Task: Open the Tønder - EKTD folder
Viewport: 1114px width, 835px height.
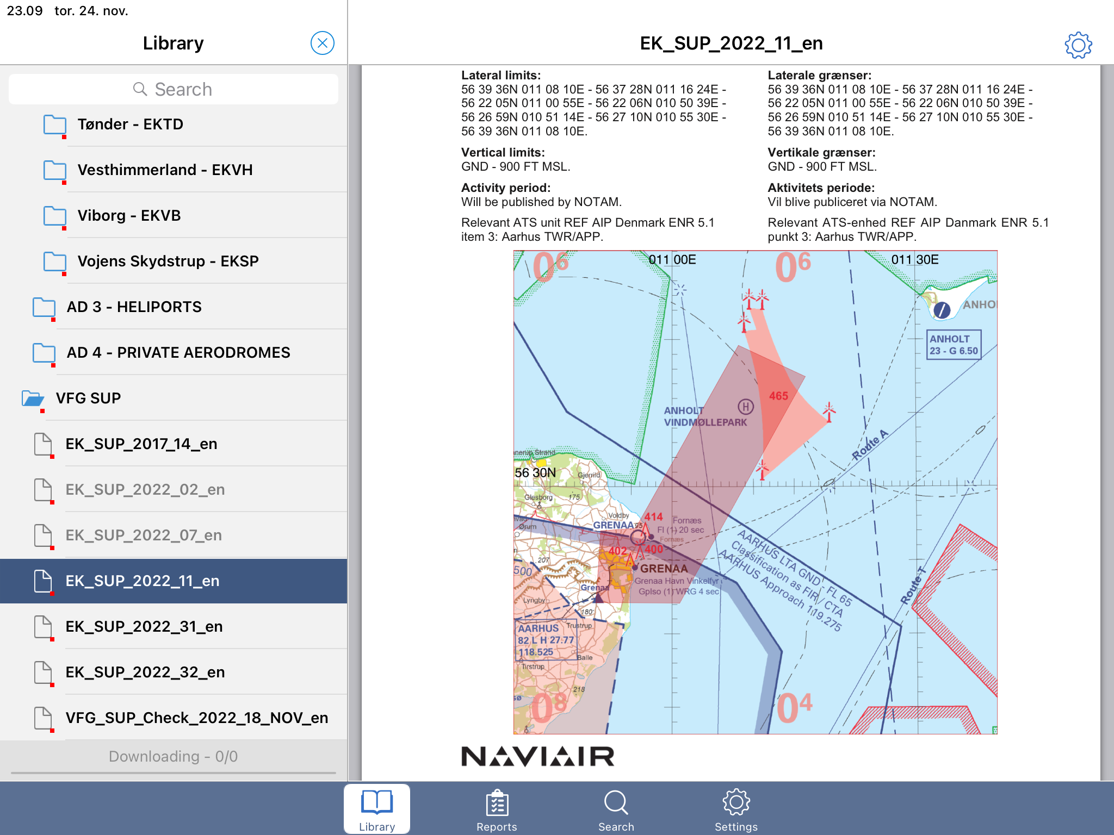Action: pyautogui.click(x=174, y=124)
